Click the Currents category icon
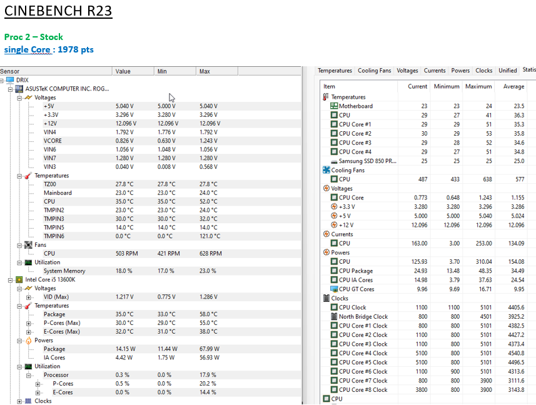Viewport: 536px width, 405px height. (x=326, y=234)
